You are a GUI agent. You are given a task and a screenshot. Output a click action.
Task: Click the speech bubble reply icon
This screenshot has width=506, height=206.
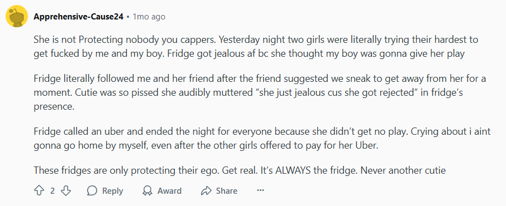click(92, 191)
